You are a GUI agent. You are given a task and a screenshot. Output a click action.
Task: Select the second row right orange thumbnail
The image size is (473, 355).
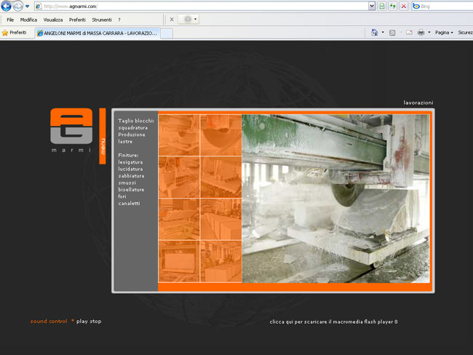point(220,177)
